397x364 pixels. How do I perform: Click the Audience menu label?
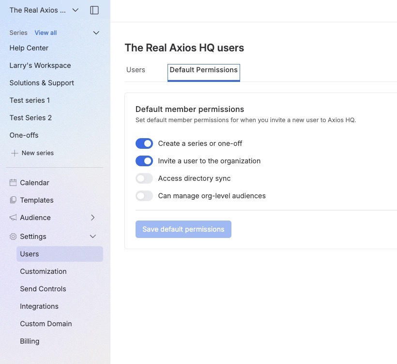click(35, 218)
